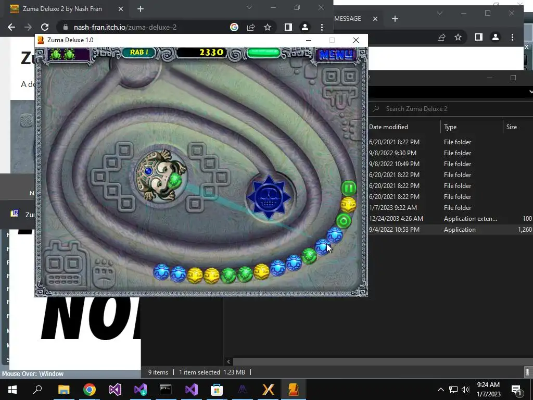Open the orange X app on the taskbar
The width and height of the screenshot is (533, 400).
tap(268, 390)
